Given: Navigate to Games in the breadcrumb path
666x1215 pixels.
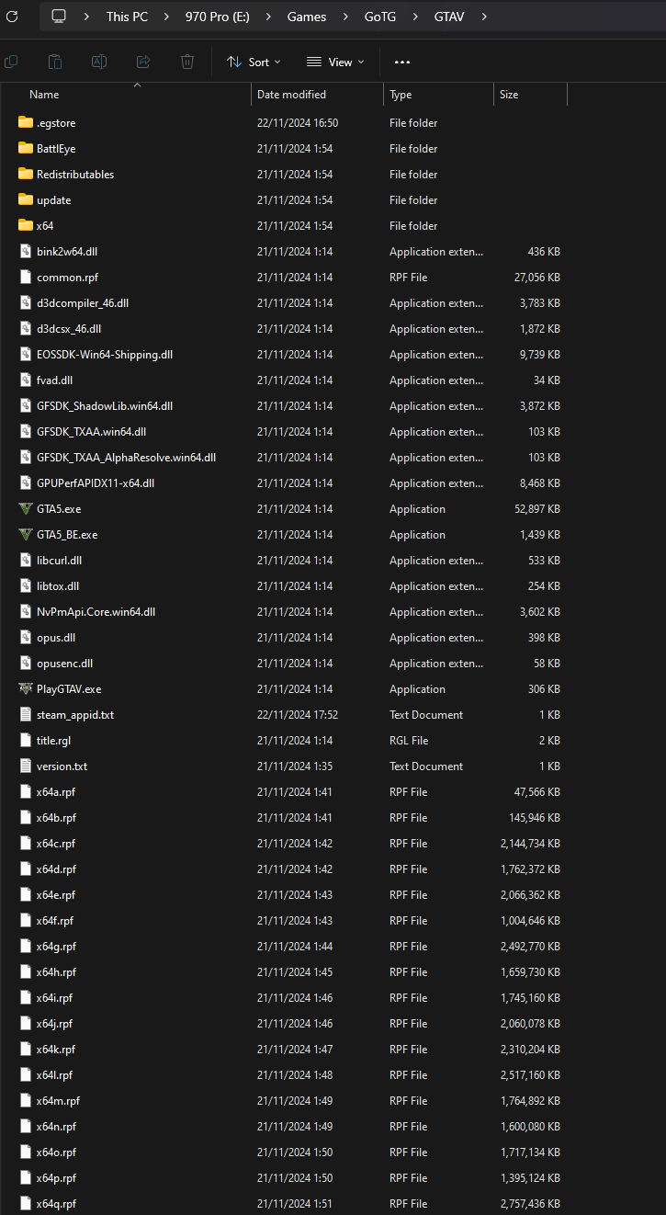Looking at the screenshot, I should click(307, 17).
